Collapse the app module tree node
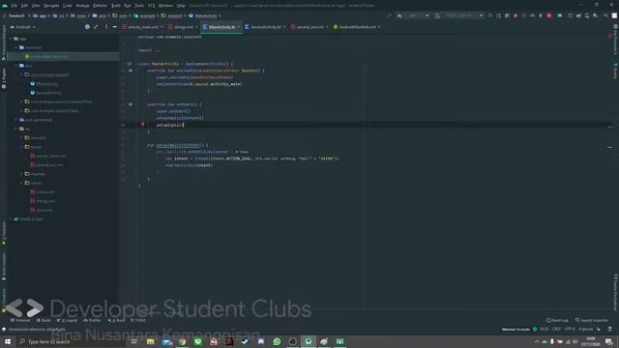This screenshot has height=348, width=619. pyautogui.click(x=11, y=39)
